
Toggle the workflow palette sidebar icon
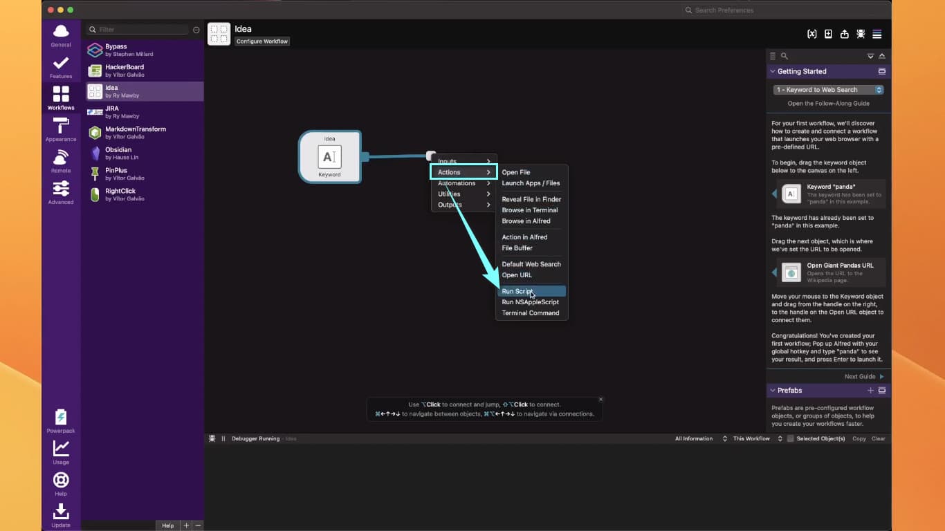click(x=877, y=35)
